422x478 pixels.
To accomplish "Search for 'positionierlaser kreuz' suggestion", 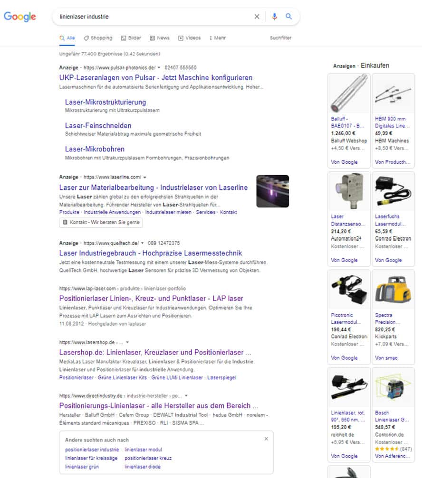I will tap(148, 458).
